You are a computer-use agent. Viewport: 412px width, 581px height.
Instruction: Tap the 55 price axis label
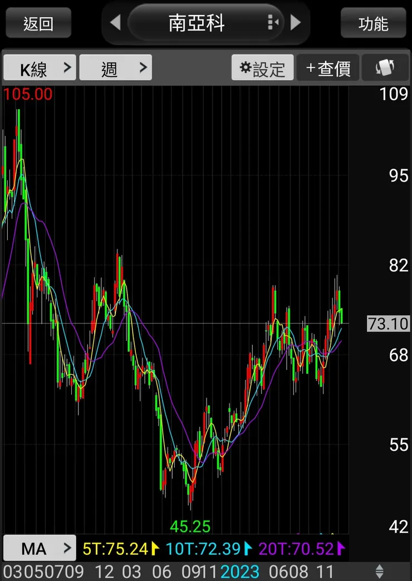[x=399, y=445]
